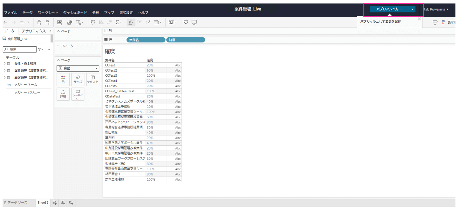The height and width of the screenshot is (209, 458).
Task: Collapse the フィルター shelf
Action: pyautogui.click(x=58, y=46)
